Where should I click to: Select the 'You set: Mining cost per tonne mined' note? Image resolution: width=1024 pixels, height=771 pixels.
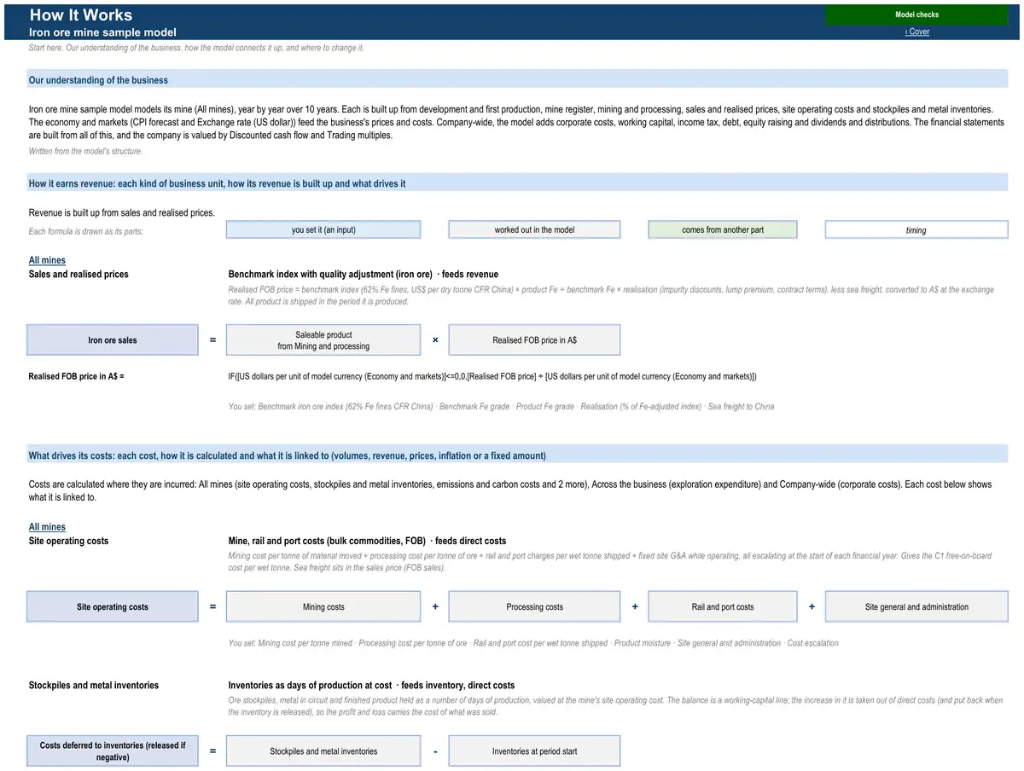pyautogui.click(x=533, y=643)
